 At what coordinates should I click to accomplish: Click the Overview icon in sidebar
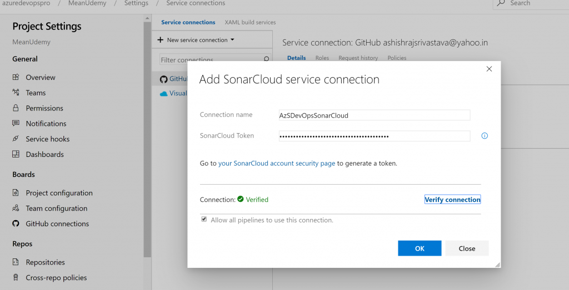point(16,77)
